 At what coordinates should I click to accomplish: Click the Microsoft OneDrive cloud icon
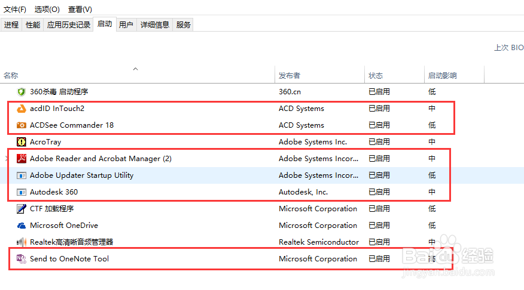(22, 226)
